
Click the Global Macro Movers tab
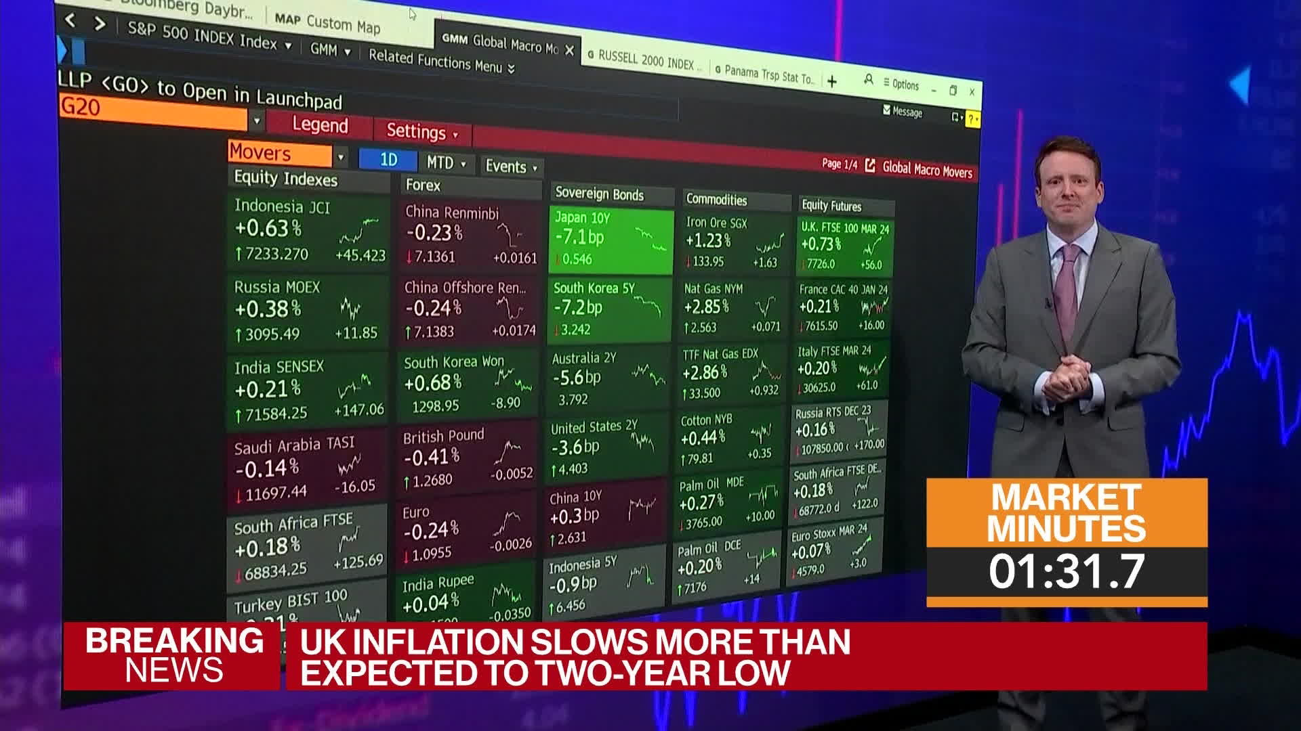coord(497,47)
